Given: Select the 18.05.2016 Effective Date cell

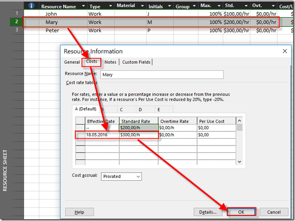Looking at the screenshot, I should click(101, 135).
